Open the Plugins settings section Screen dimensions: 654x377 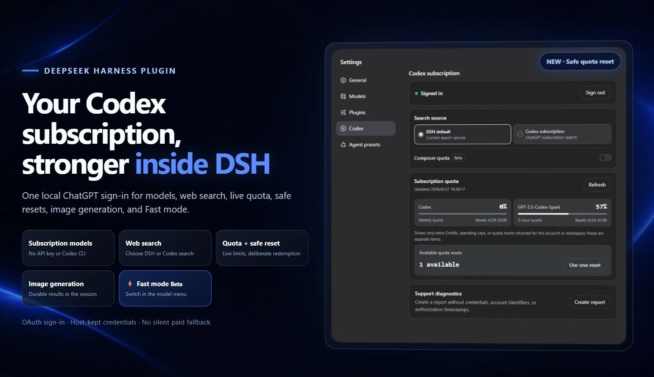tap(366, 112)
